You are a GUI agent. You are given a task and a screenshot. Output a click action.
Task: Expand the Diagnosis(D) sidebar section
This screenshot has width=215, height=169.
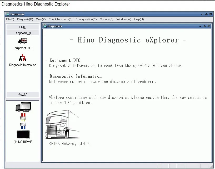pos(23,33)
